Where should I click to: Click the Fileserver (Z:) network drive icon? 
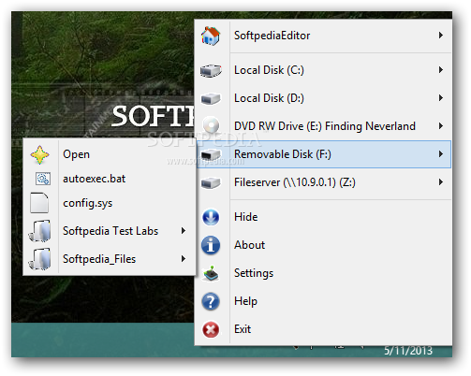tap(211, 183)
